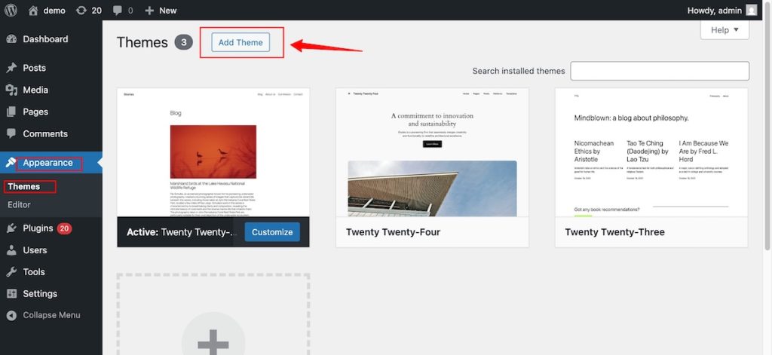Click the Twenty Twenty-Three theme name

pyautogui.click(x=614, y=232)
